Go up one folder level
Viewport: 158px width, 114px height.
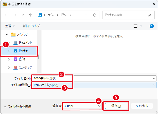coord(30,15)
